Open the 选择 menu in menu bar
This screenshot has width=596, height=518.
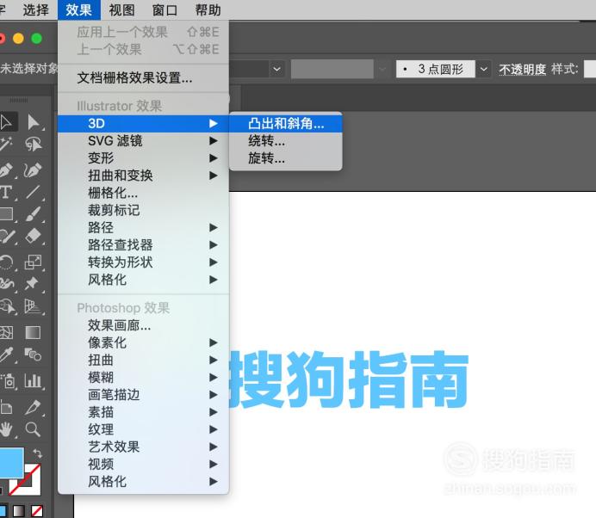[35, 9]
